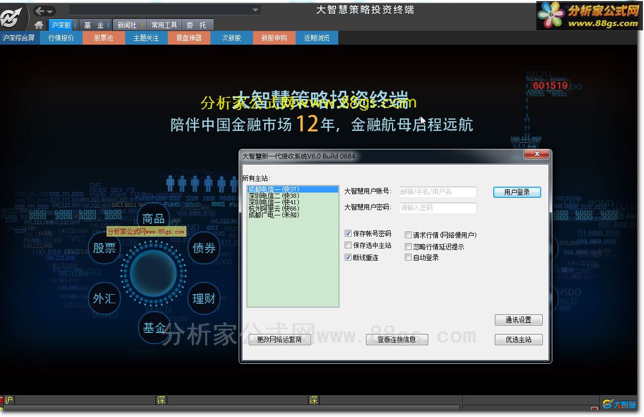Uncheck the 保存帐号密码 checkbox

348,233
